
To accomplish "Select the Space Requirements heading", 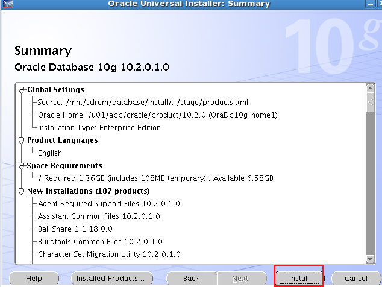I will pos(64,166).
